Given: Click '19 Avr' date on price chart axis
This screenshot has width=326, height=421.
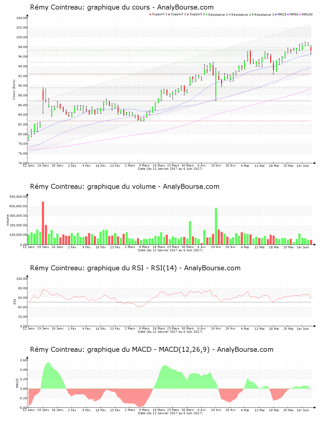Looking at the screenshot, I should click(216, 166).
